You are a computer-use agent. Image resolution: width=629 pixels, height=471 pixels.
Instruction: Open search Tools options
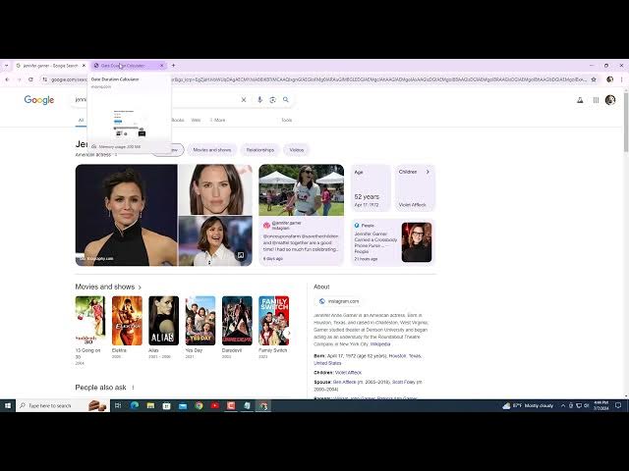(286, 120)
